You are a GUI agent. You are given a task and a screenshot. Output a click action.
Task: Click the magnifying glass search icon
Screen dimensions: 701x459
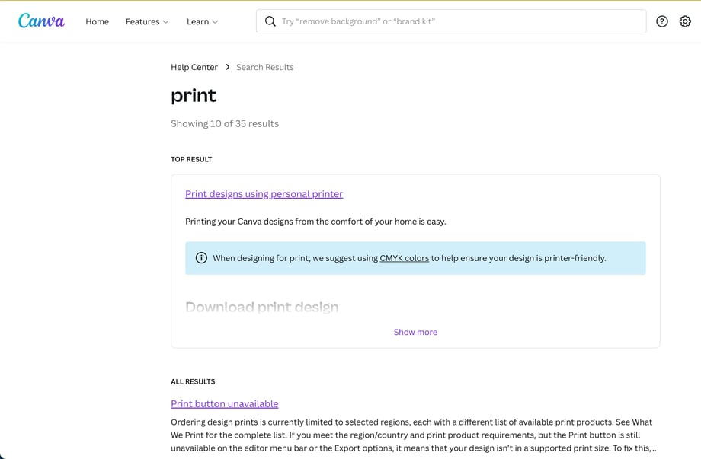[x=270, y=21]
